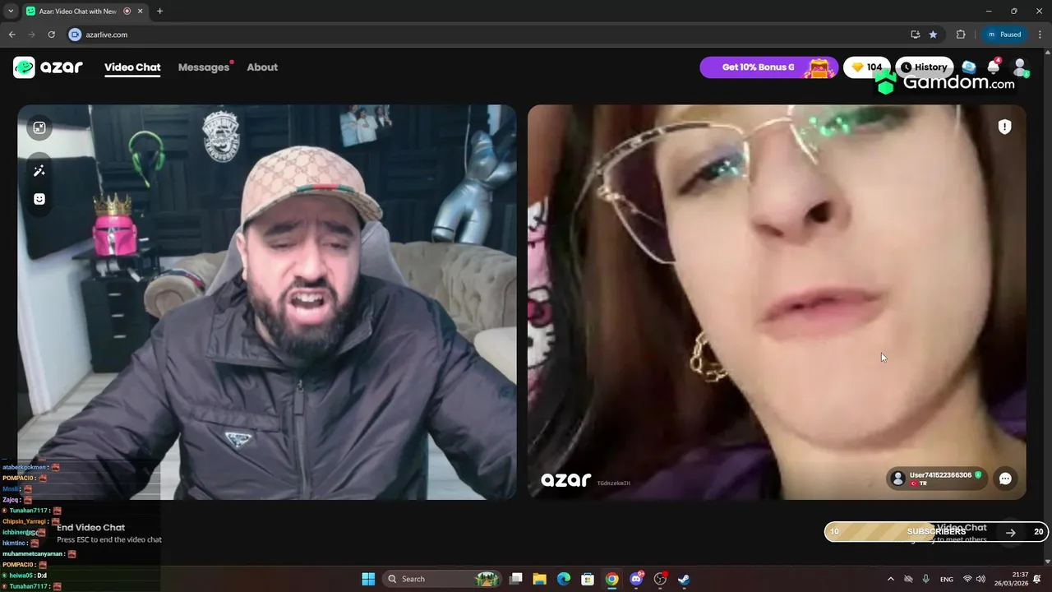Open the Wi-Fi network settings
The height and width of the screenshot is (592, 1052).
click(x=967, y=579)
